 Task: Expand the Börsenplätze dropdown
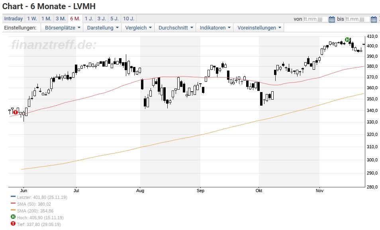(x=62, y=28)
